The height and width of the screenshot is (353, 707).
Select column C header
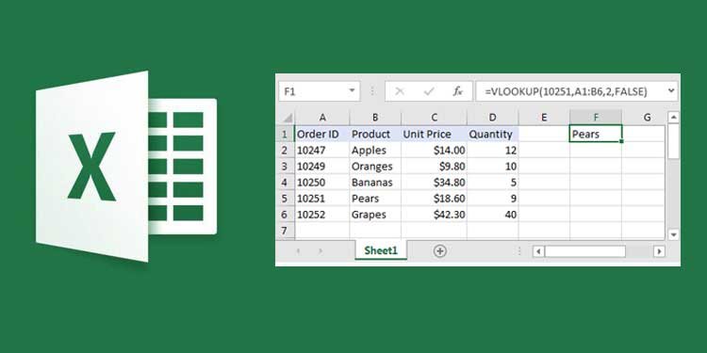coord(434,118)
